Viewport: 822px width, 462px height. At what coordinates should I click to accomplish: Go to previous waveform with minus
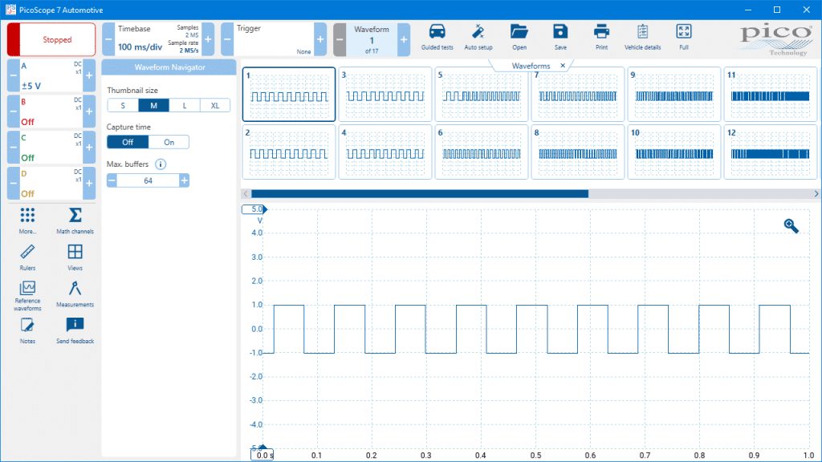340,39
